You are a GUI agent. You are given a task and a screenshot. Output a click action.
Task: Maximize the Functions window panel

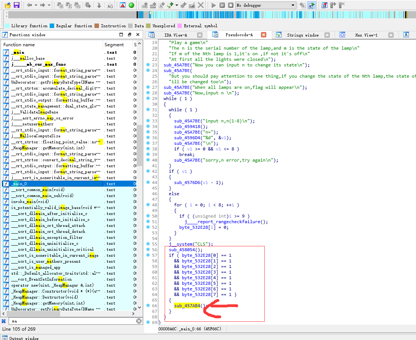point(121,34)
